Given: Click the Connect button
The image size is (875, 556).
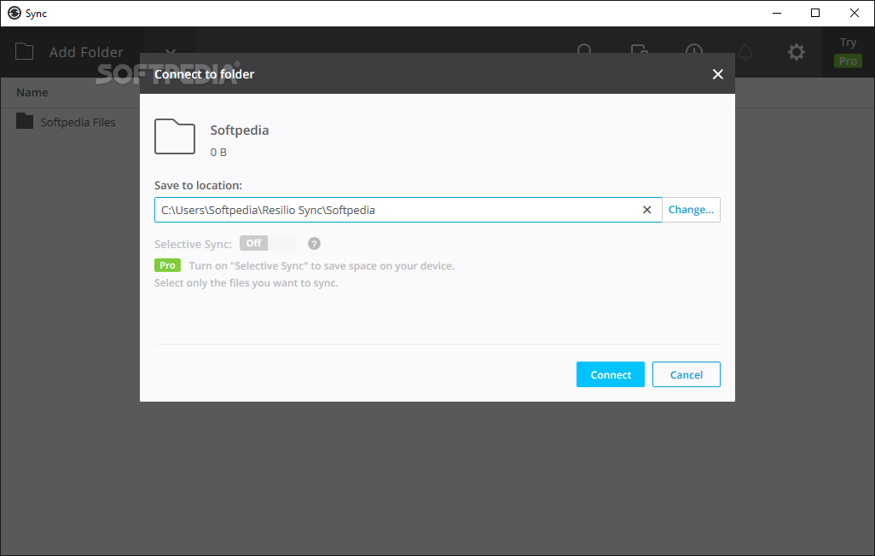Looking at the screenshot, I should point(610,374).
